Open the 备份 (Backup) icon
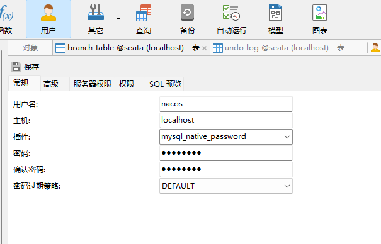 click(x=187, y=19)
